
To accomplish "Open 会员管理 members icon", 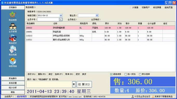I will click(13, 26).
